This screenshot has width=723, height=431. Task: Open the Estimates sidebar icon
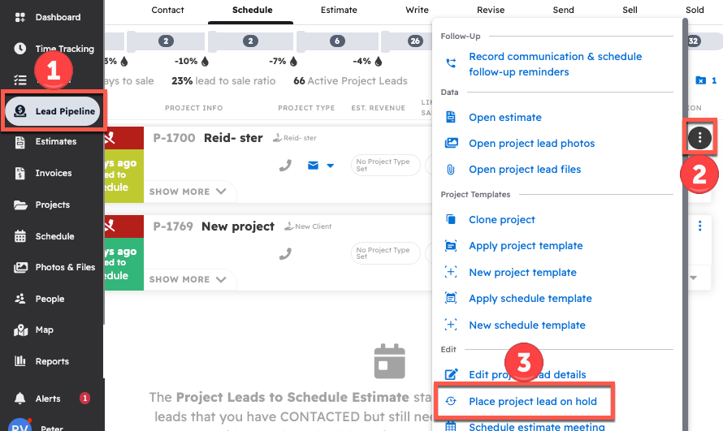[x=20, y=141]
